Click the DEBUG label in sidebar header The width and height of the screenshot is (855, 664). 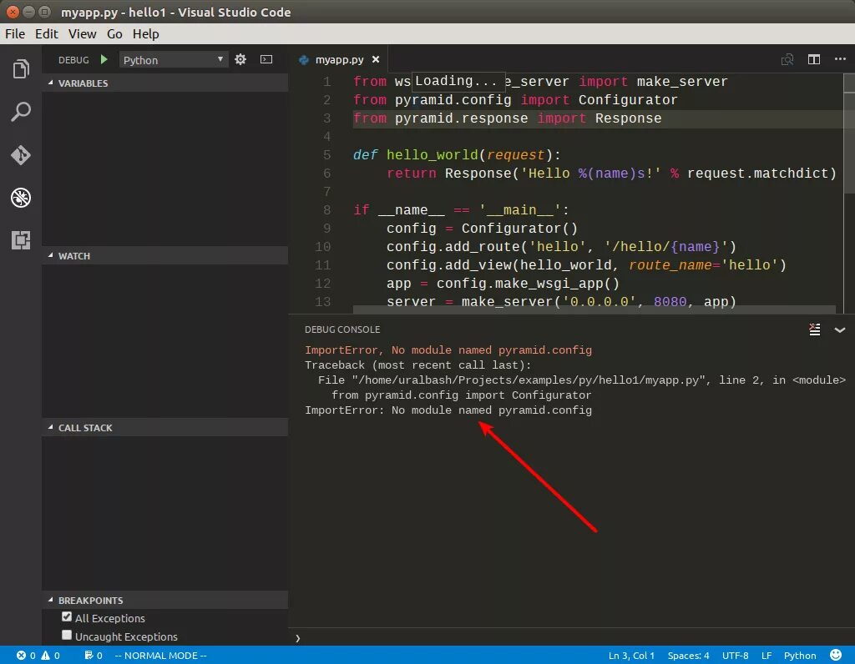point(73,60)
